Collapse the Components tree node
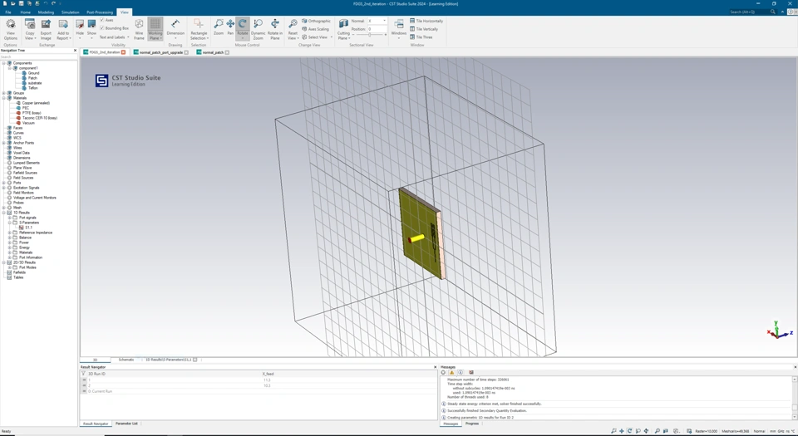Screen dimensions: 798x436 pos(3,63)
